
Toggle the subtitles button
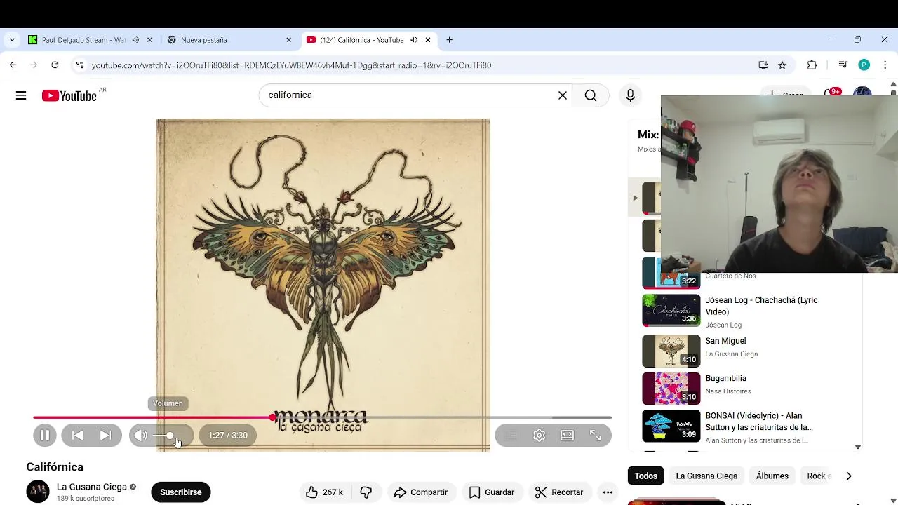point(511,436)
